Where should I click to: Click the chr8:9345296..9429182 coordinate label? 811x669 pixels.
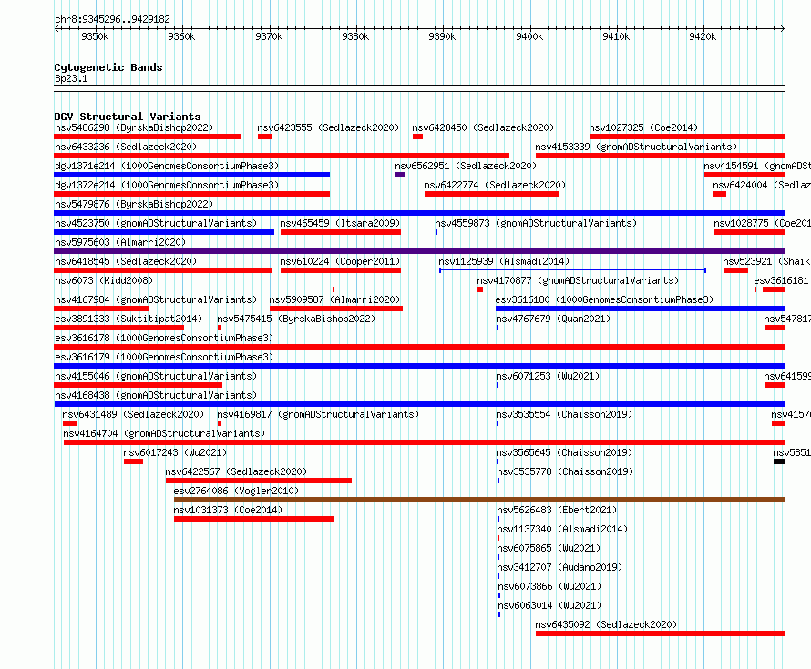point(112,19)
